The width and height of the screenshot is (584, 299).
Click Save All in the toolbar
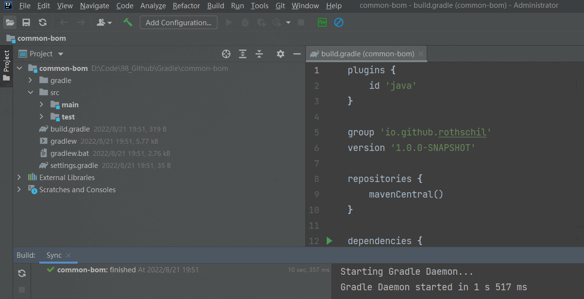pyautogui.click(x=26, y=22)
